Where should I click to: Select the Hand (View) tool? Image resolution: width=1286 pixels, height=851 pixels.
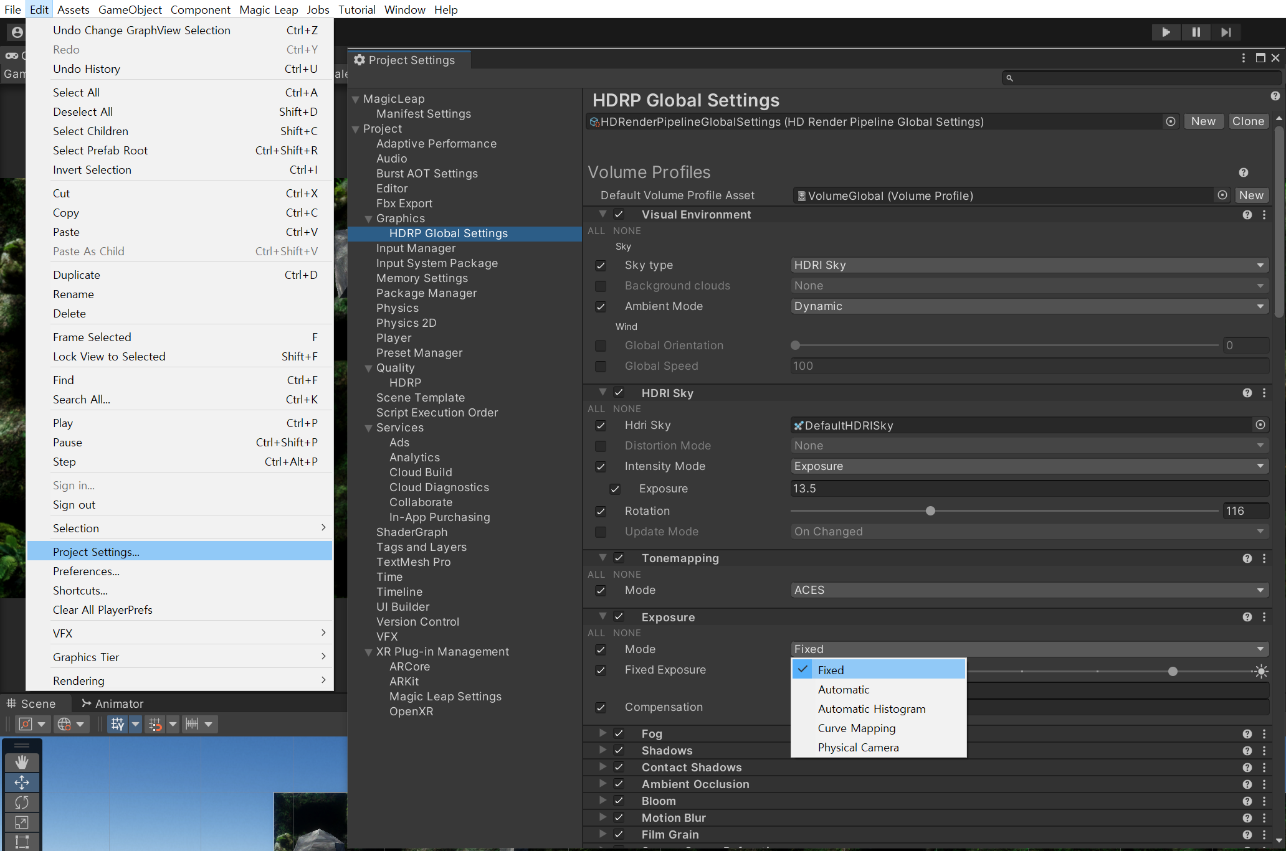point(22,762)
